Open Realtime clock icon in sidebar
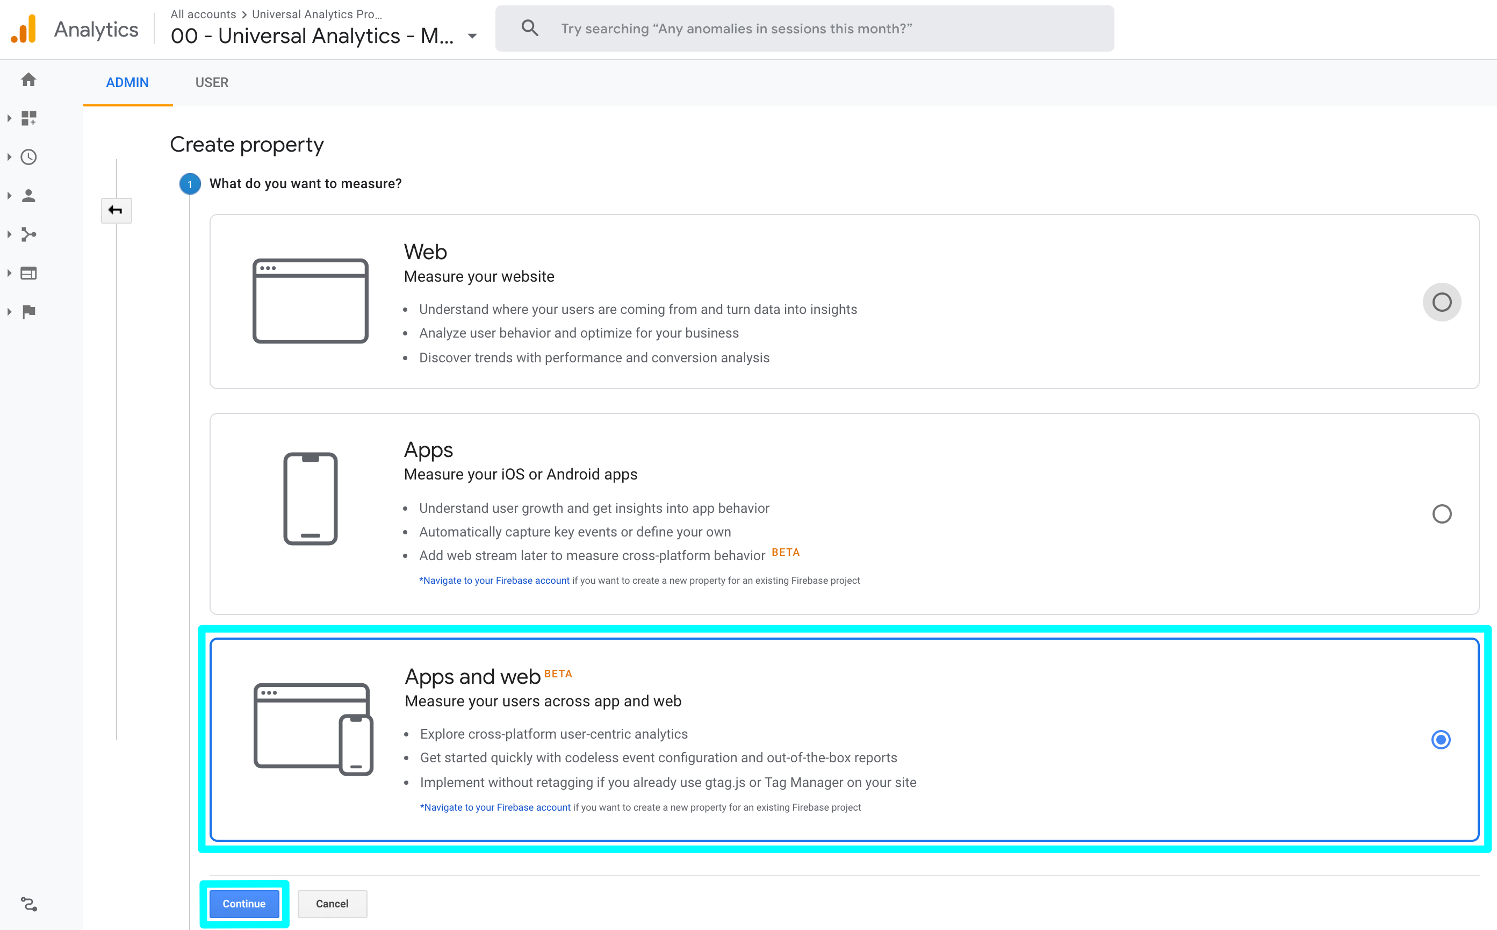Image resolution: width=1497 pixels, height=930 pixels. click(28, 157)
